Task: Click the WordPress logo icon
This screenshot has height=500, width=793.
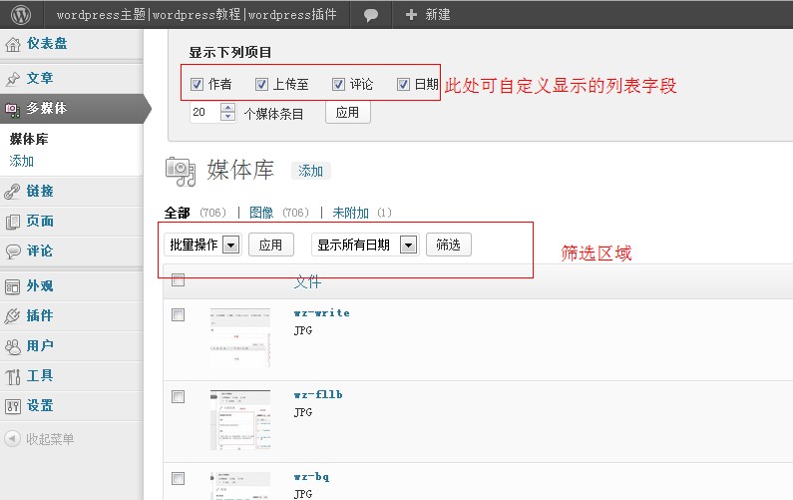Action: click(22, 15)
